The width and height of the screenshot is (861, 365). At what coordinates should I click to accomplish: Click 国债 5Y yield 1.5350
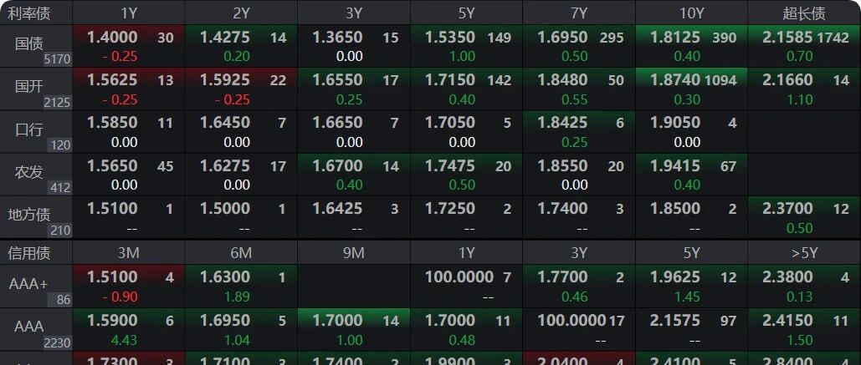pos(450,38)
